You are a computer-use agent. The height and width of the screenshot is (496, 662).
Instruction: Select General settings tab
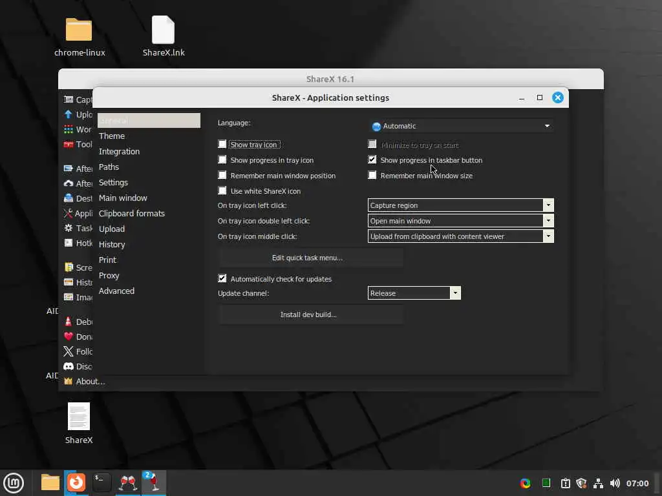click(x=149, y=120)
